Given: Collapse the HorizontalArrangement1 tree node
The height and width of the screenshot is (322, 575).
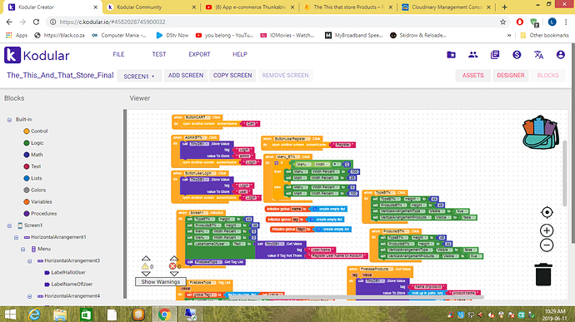Looking at the screenshot, I should (x=16, y=237).
